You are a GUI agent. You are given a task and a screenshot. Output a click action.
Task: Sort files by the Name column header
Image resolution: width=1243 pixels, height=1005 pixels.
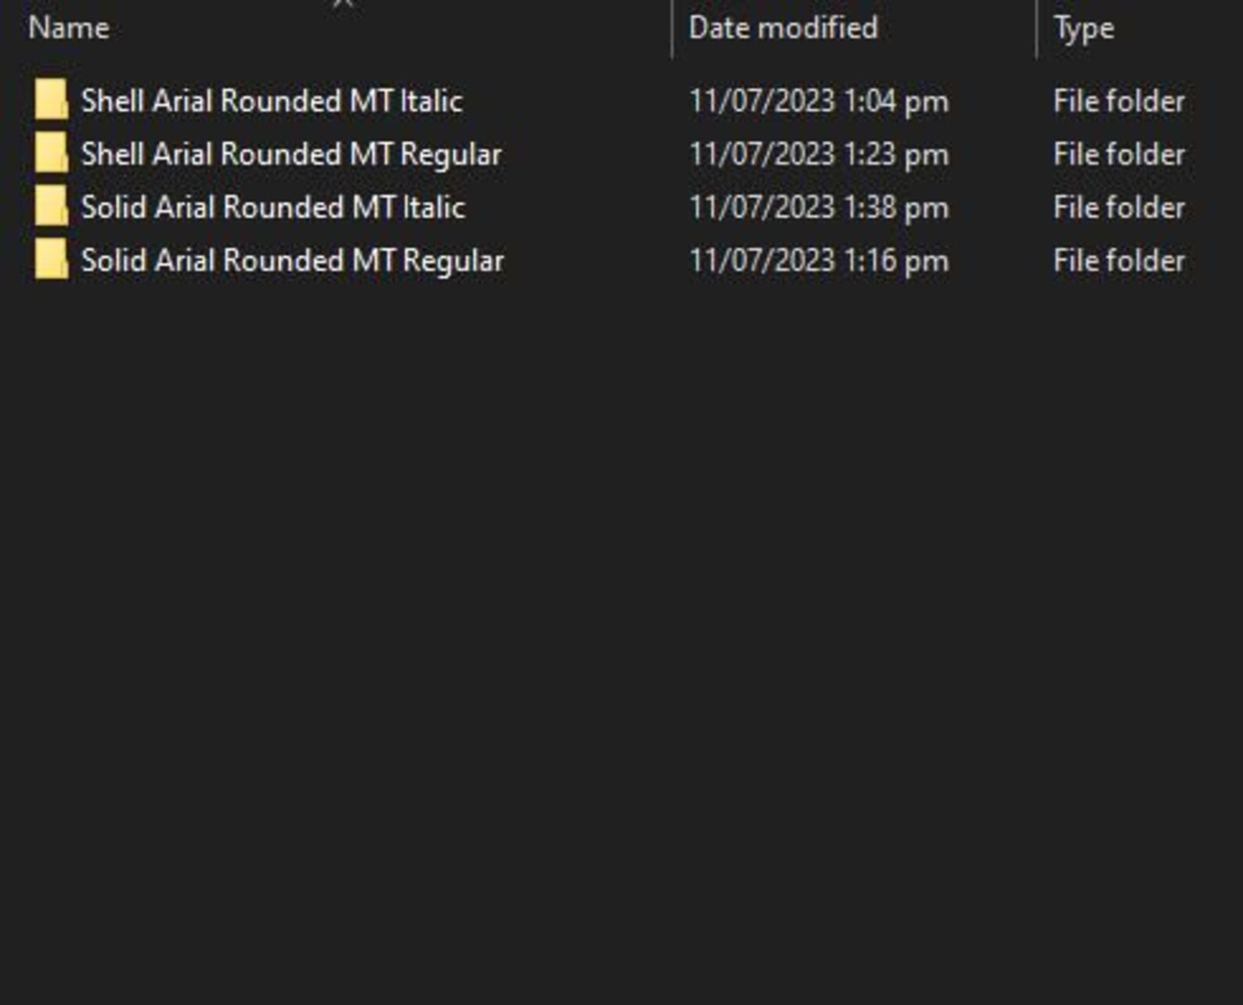[69, 28]
